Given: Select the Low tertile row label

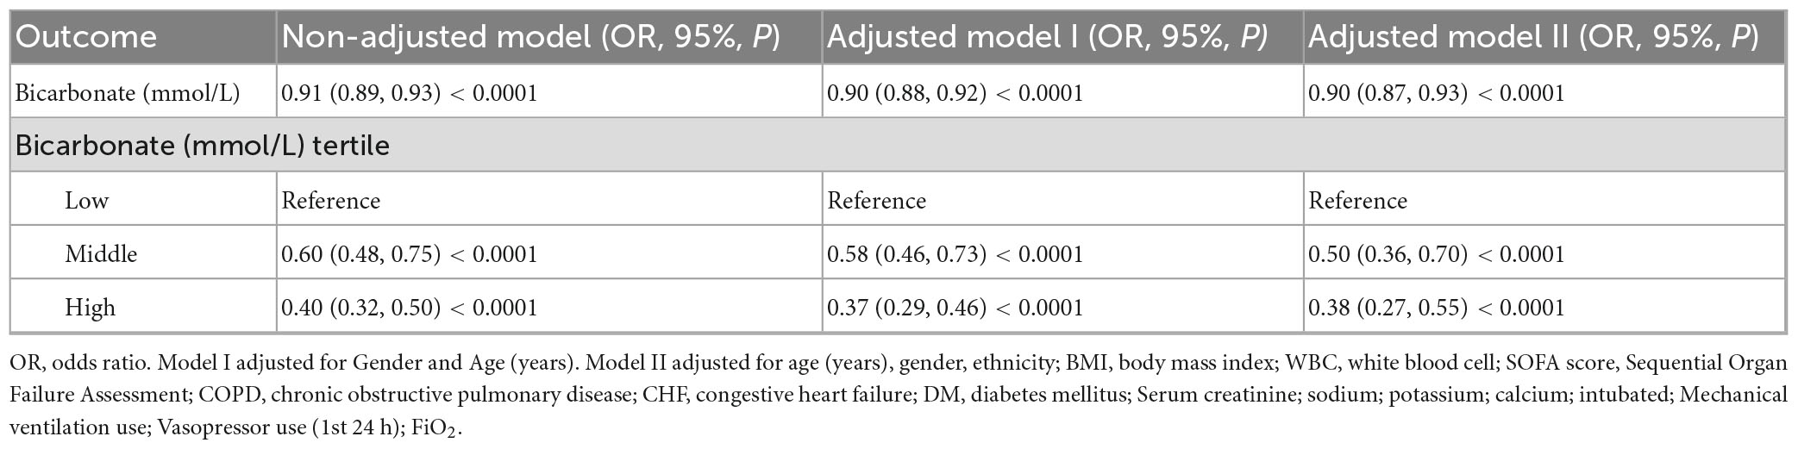Looking at the screenshot, I should [86, 201].
